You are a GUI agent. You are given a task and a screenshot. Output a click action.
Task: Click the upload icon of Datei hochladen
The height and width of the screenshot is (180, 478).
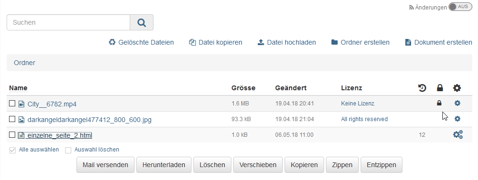click(x=261, y=42)
